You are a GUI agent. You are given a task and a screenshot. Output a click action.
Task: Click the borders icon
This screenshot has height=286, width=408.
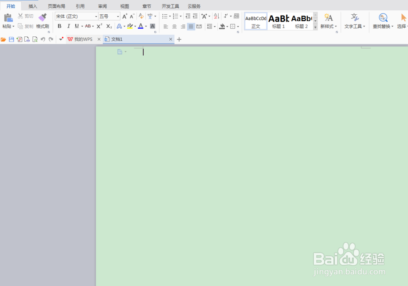(x=233, y=26)
